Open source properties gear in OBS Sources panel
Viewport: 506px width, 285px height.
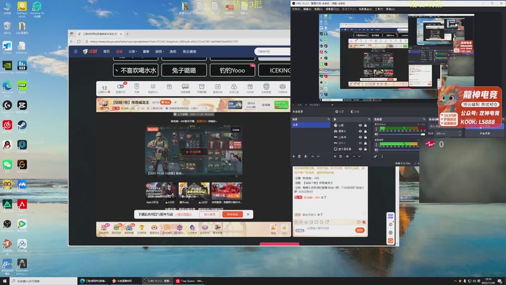[347, 156]
